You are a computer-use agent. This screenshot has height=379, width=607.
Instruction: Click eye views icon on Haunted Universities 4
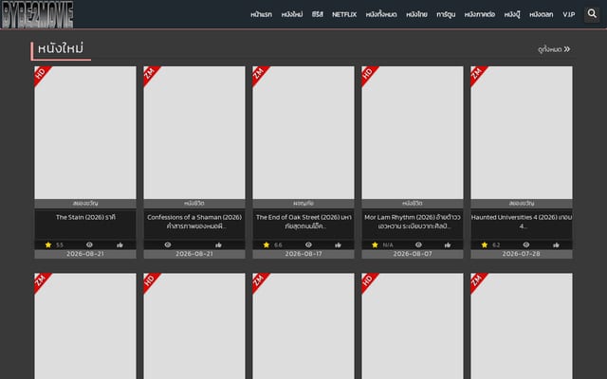[526, 244]
